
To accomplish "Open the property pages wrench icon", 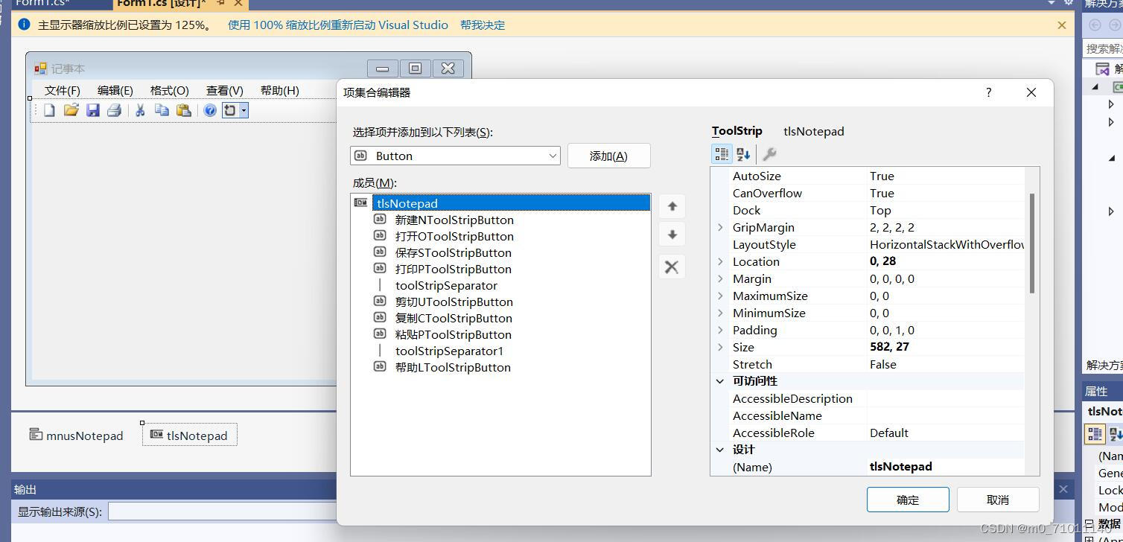I will [769, 154].
